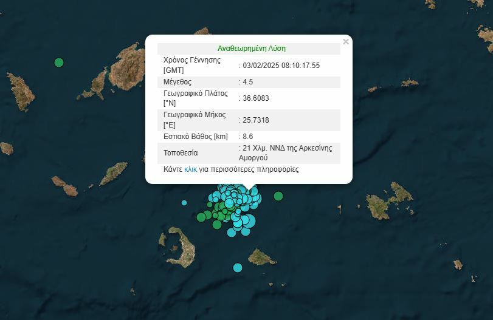Screen dimensions: 493x320
Task: Select the lowest green marker under the green cluster
Action: 216,225
